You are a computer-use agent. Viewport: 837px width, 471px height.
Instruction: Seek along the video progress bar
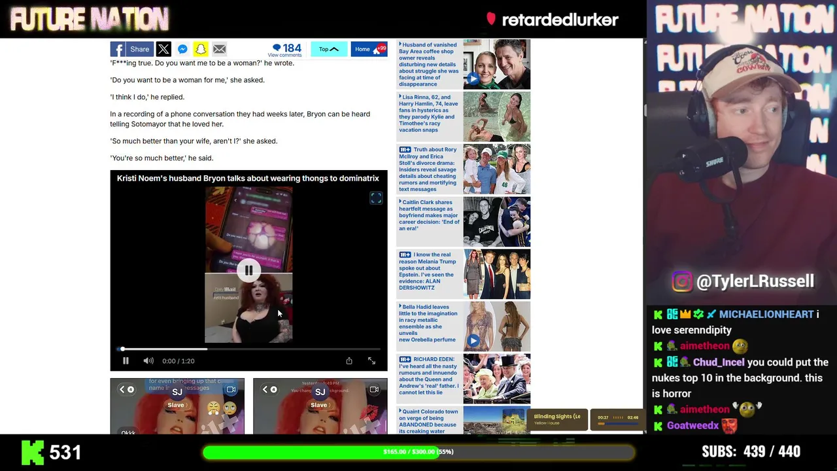[248, 349]
